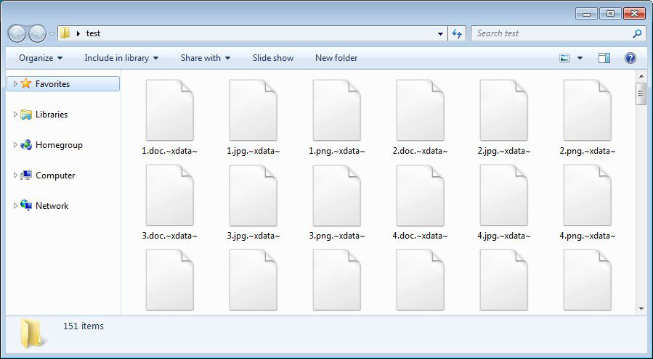Open Homegroup in navigation pane
The image size is (653, 359).
[x=59, y=145]
